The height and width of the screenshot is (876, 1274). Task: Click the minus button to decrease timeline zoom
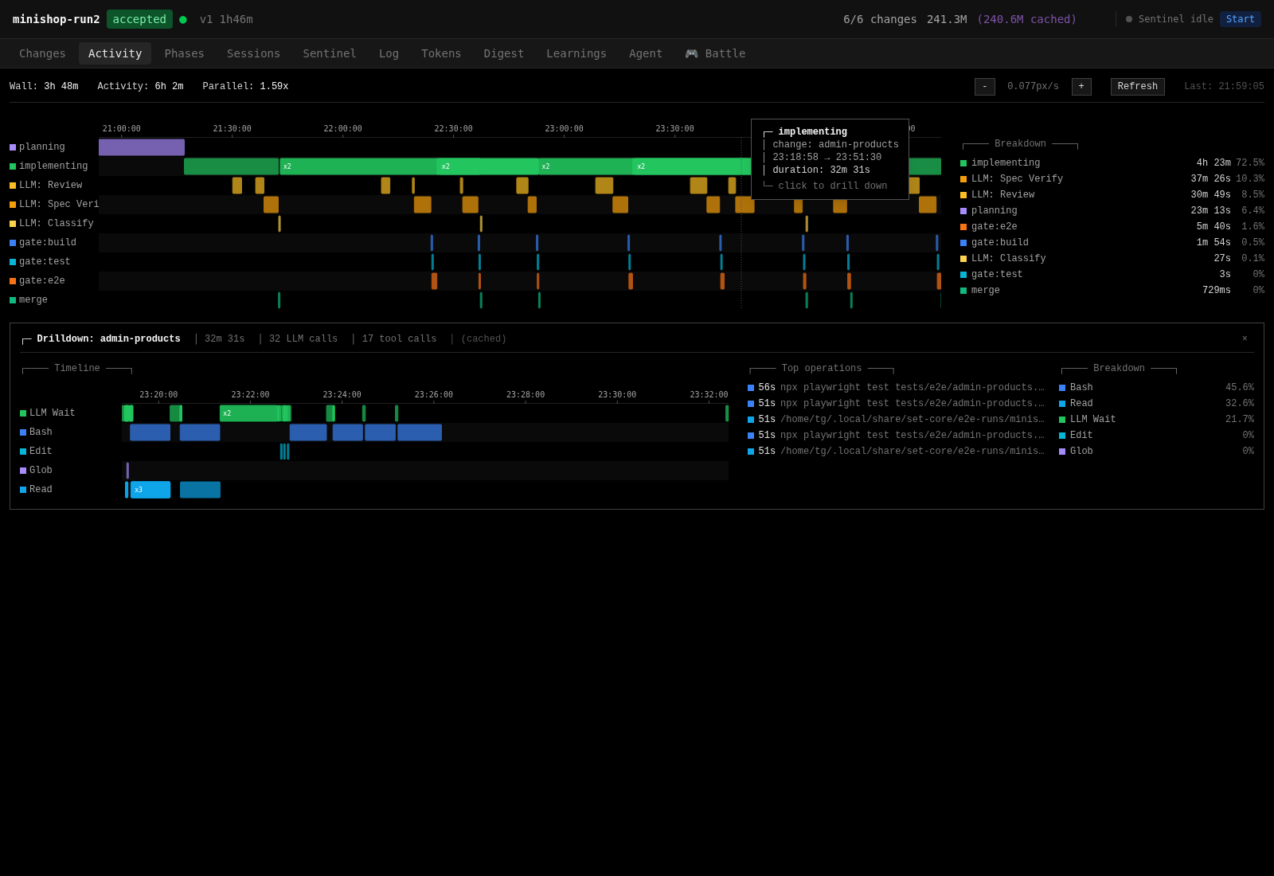tap(985, 86)
